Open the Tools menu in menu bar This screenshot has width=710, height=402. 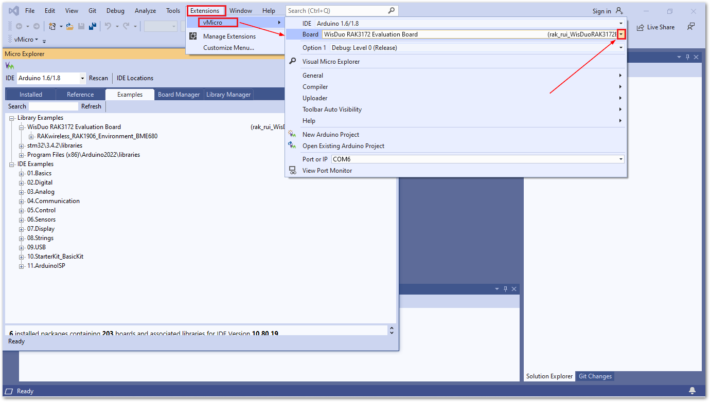coord(173,11)
